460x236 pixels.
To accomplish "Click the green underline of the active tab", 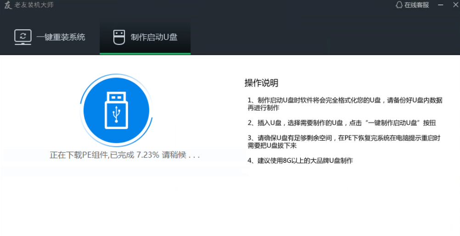I will pyautogui.click(x=145, y=54).
